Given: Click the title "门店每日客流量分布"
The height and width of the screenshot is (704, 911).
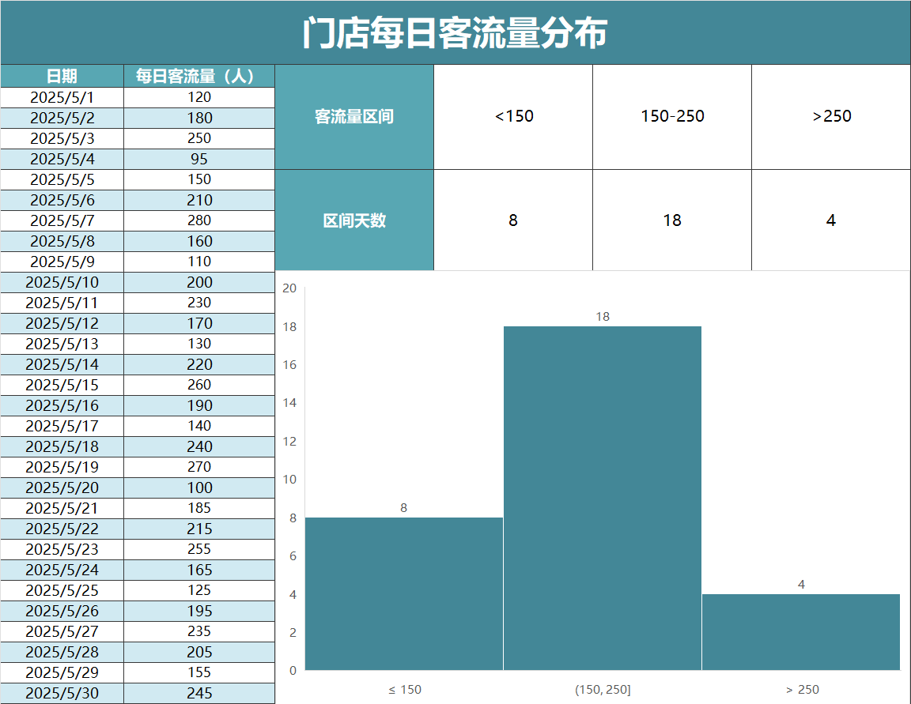Looking at the screenshot, I should coord(455,33).
